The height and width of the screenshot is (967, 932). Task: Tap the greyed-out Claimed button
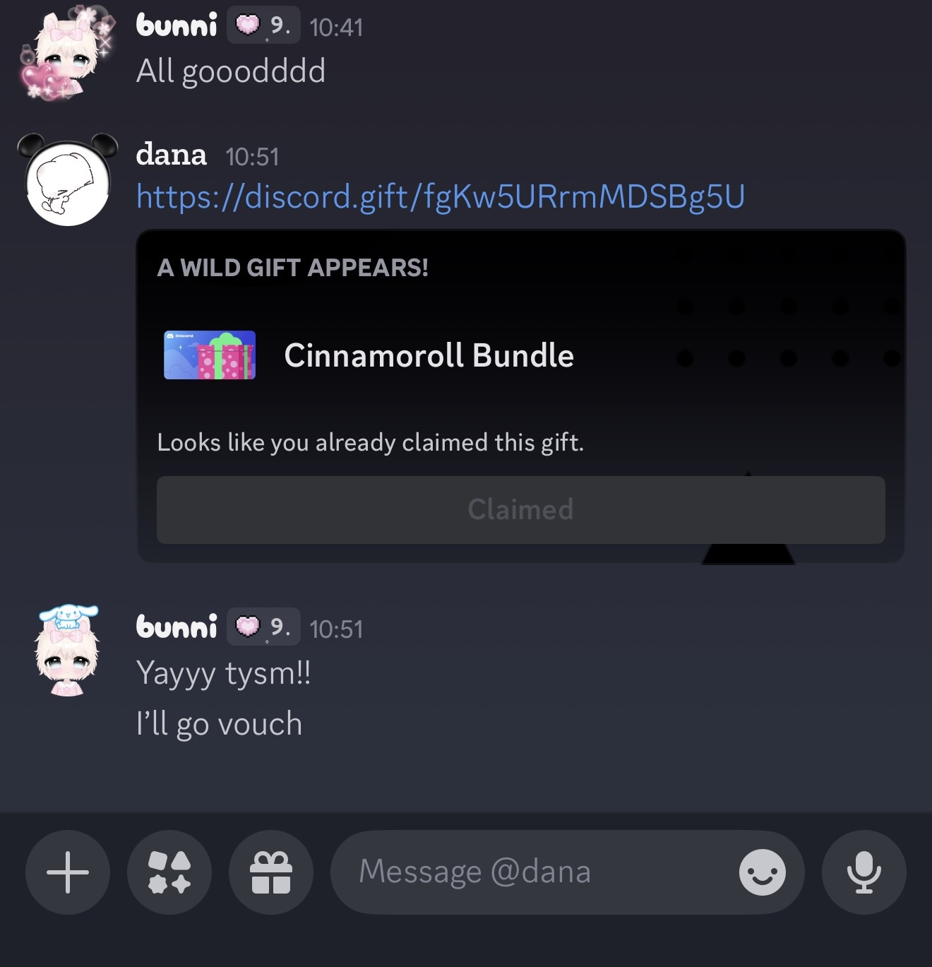pyautogui.click(x=521, y=510)
